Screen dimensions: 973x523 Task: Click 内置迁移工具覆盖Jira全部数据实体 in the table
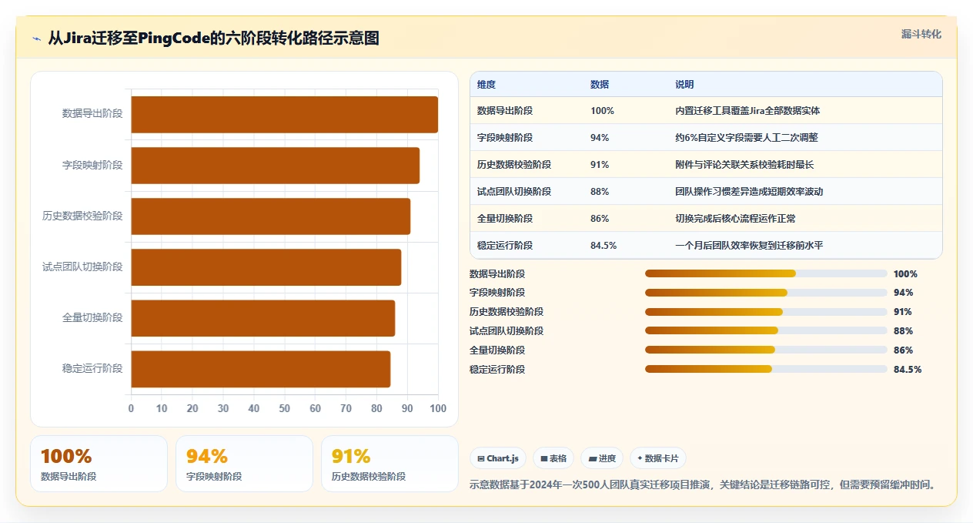(747, 111)
